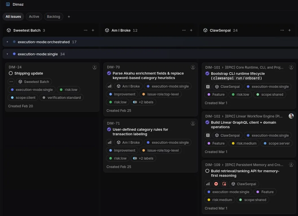Assign DIM-109 via the assignee icon
The image size is (298, 216).
click(x=291, y=165)
